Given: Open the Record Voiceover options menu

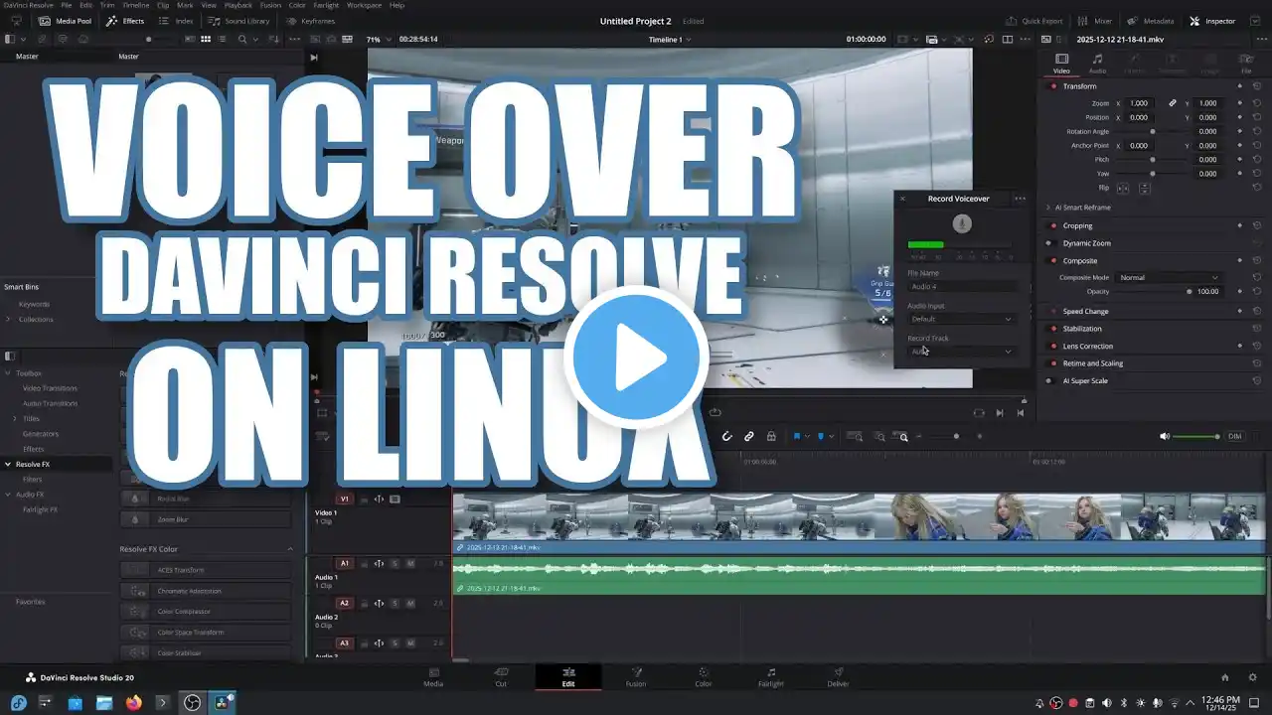Looking at the screenshot, I should point(1020,199).
